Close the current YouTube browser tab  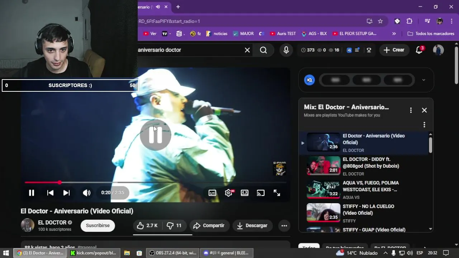coord(166,7)
